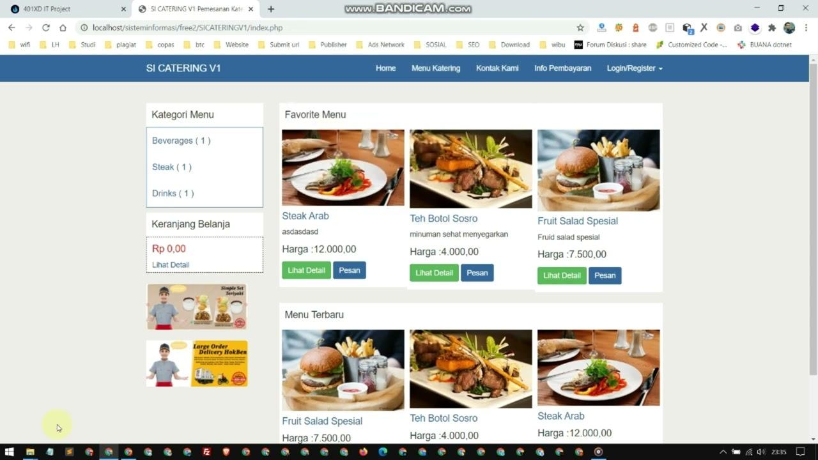
Task: Open Info Pembayaran nav item
Action: pos(562,68)
